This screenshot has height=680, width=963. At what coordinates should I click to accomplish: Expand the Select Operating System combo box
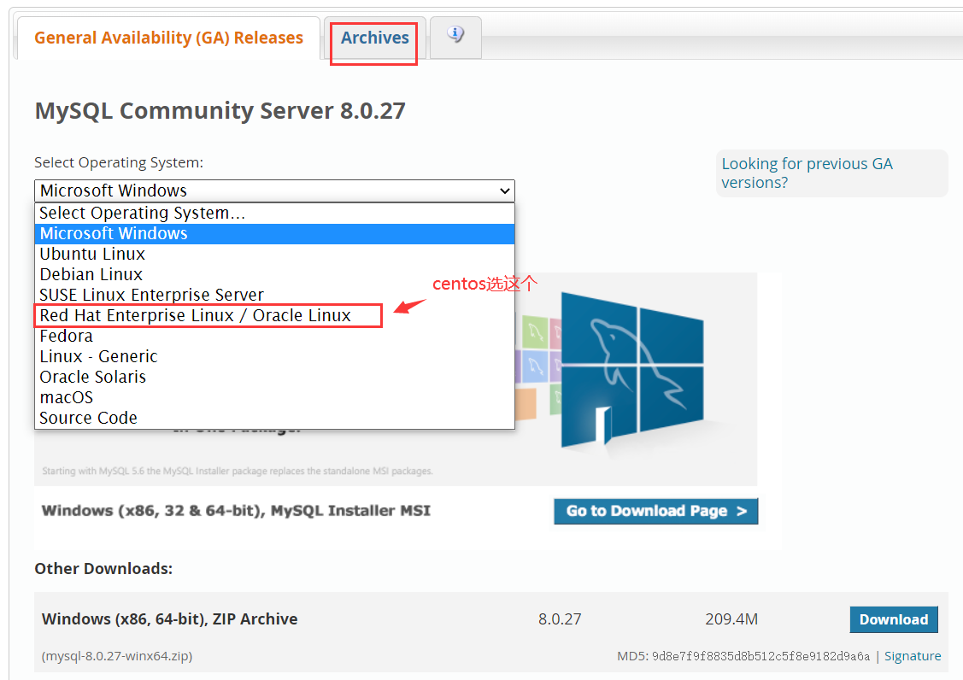[x=274, y=191]
